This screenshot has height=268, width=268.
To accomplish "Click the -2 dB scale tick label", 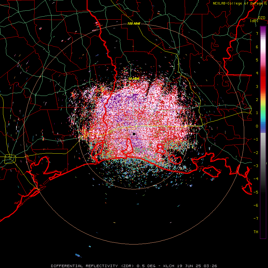I will click(x=256, y=153).
